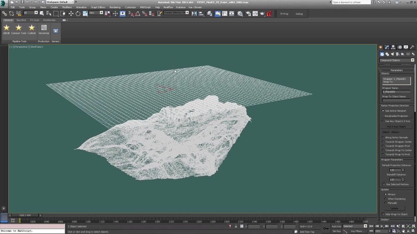417x234 pixels.
Task: Open the Display command panel tab
Action: (x=406, y=47)
